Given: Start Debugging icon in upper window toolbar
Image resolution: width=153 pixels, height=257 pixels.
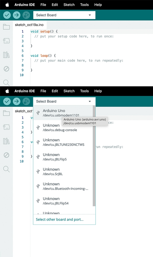Looking at the screenshot, I should click(x=26, y=15).
